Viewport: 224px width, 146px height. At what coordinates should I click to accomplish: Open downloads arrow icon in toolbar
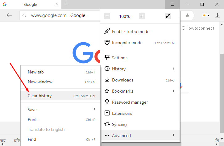(217, 15)
